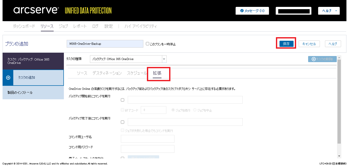Select the 拡張 tab

coord(157,73)
